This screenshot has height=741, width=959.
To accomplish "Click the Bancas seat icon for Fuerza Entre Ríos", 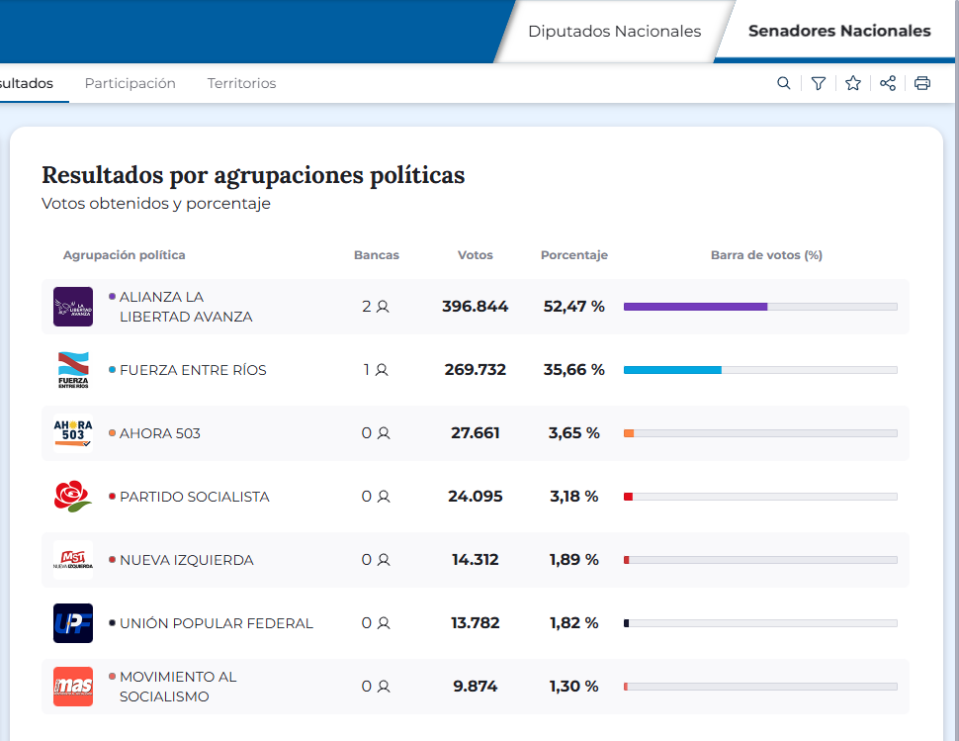I will pyautogui.click(x=382, y=370).
